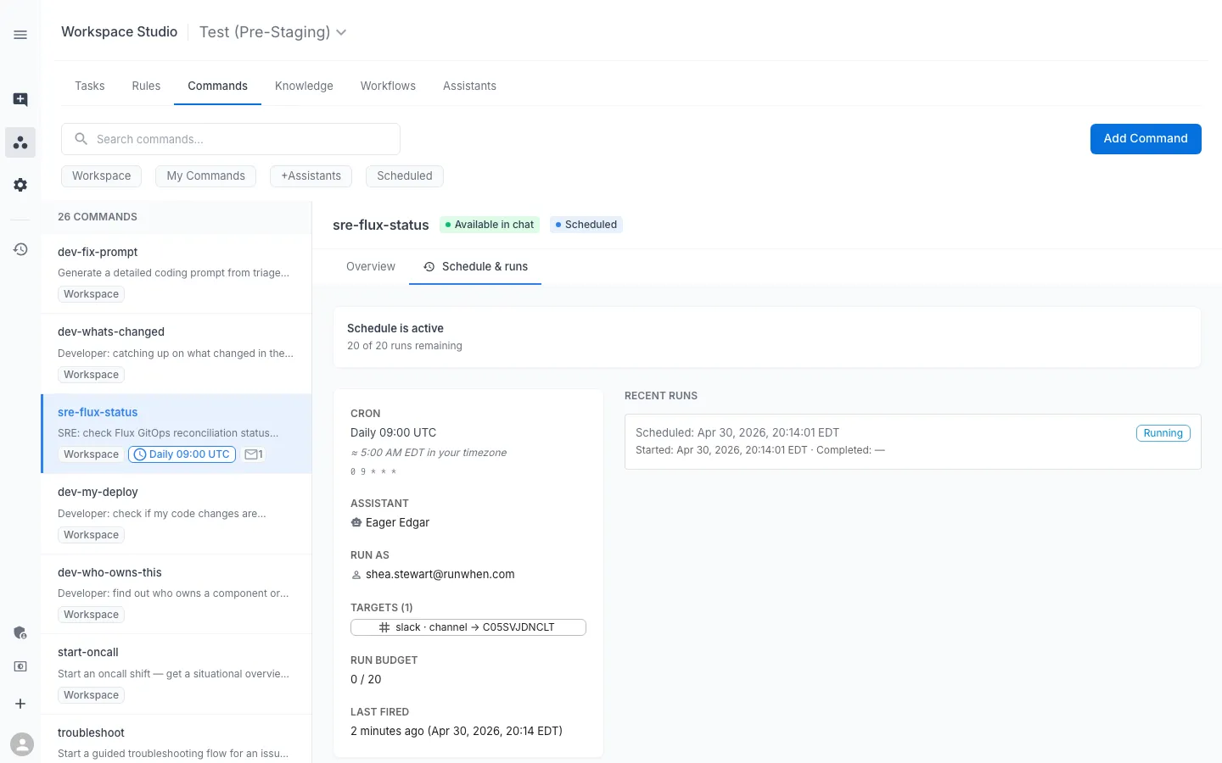Click the history icon on Schedule & runs tab
Viewport: 1222px width, 763px height.
[429, 266]
